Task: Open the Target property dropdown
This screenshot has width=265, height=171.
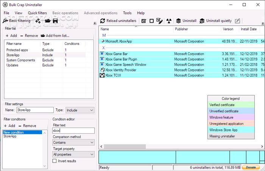Action: coord(73,154)
